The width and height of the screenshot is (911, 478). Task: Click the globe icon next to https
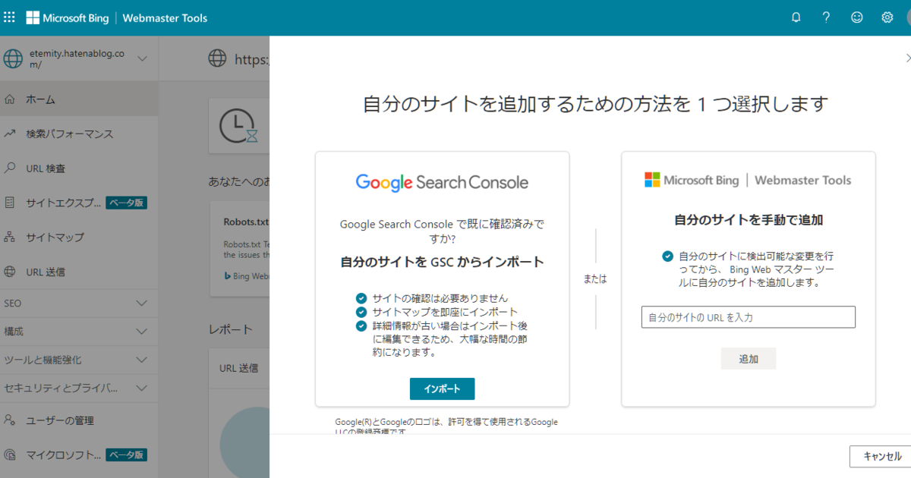pos(218,58)
